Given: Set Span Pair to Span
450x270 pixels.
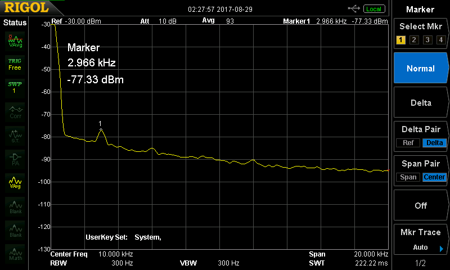Looking at the screenshot, I should point(408,177).
